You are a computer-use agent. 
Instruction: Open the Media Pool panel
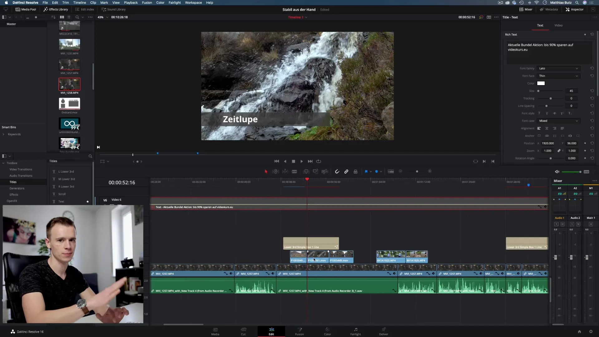(26, 9)
